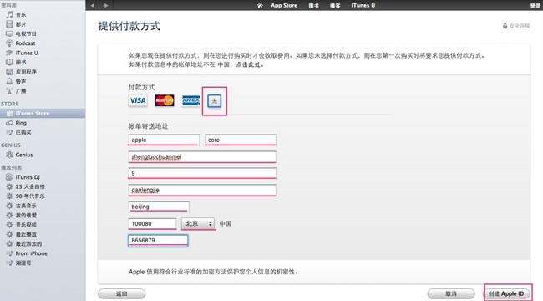Navigate forward with the right arrow
Viewport: 543px width, 301px height.
106,6
